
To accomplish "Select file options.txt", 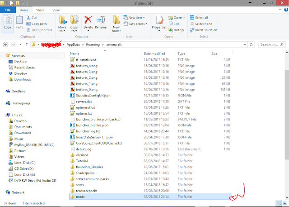I will click(150, 113).
